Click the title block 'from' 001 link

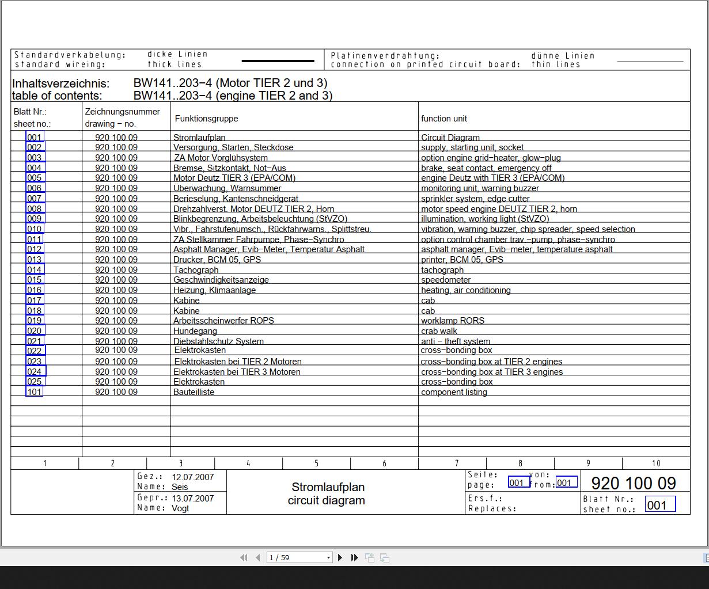(x=566, y=482)
